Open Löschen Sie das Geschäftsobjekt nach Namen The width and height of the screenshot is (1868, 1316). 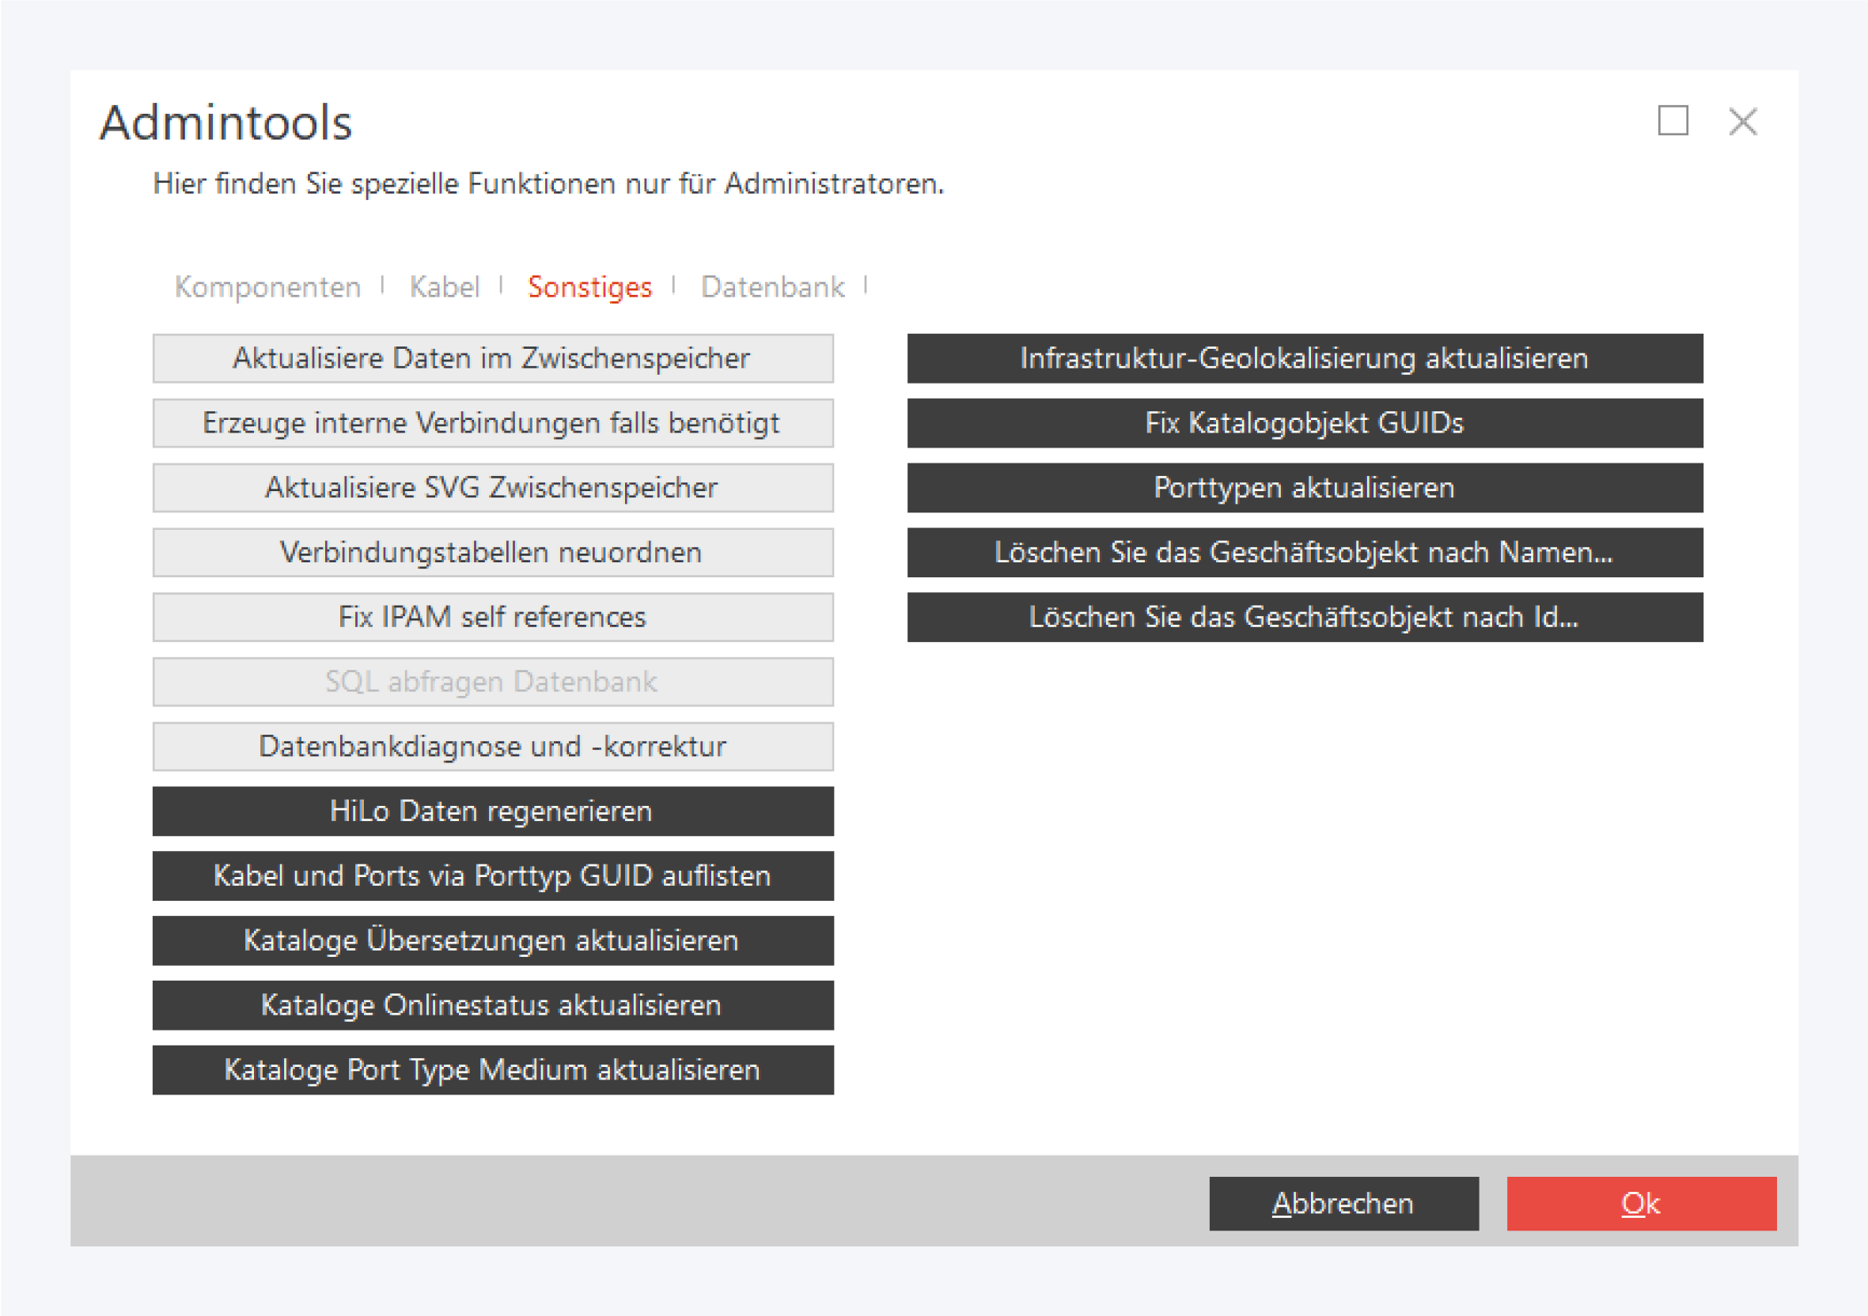[1304, 553]
